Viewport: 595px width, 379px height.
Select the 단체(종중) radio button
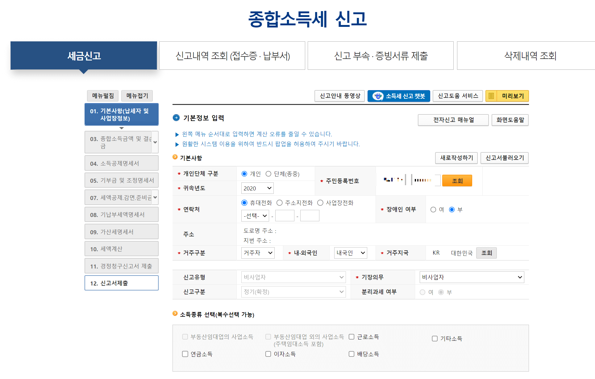click(x=268, y=173)
